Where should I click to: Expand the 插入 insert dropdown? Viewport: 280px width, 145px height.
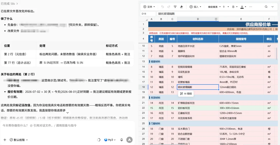click(195, 7)
